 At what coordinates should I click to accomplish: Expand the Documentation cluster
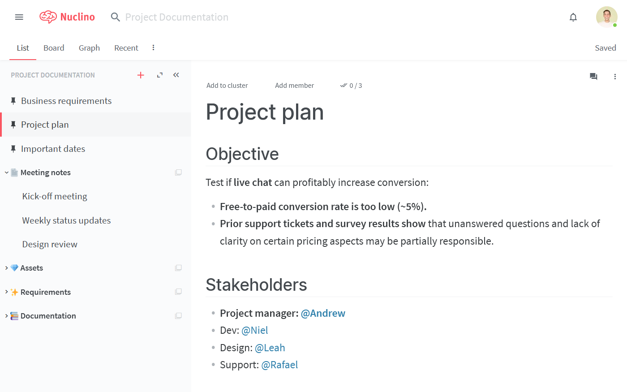click(x=6, y=315)
